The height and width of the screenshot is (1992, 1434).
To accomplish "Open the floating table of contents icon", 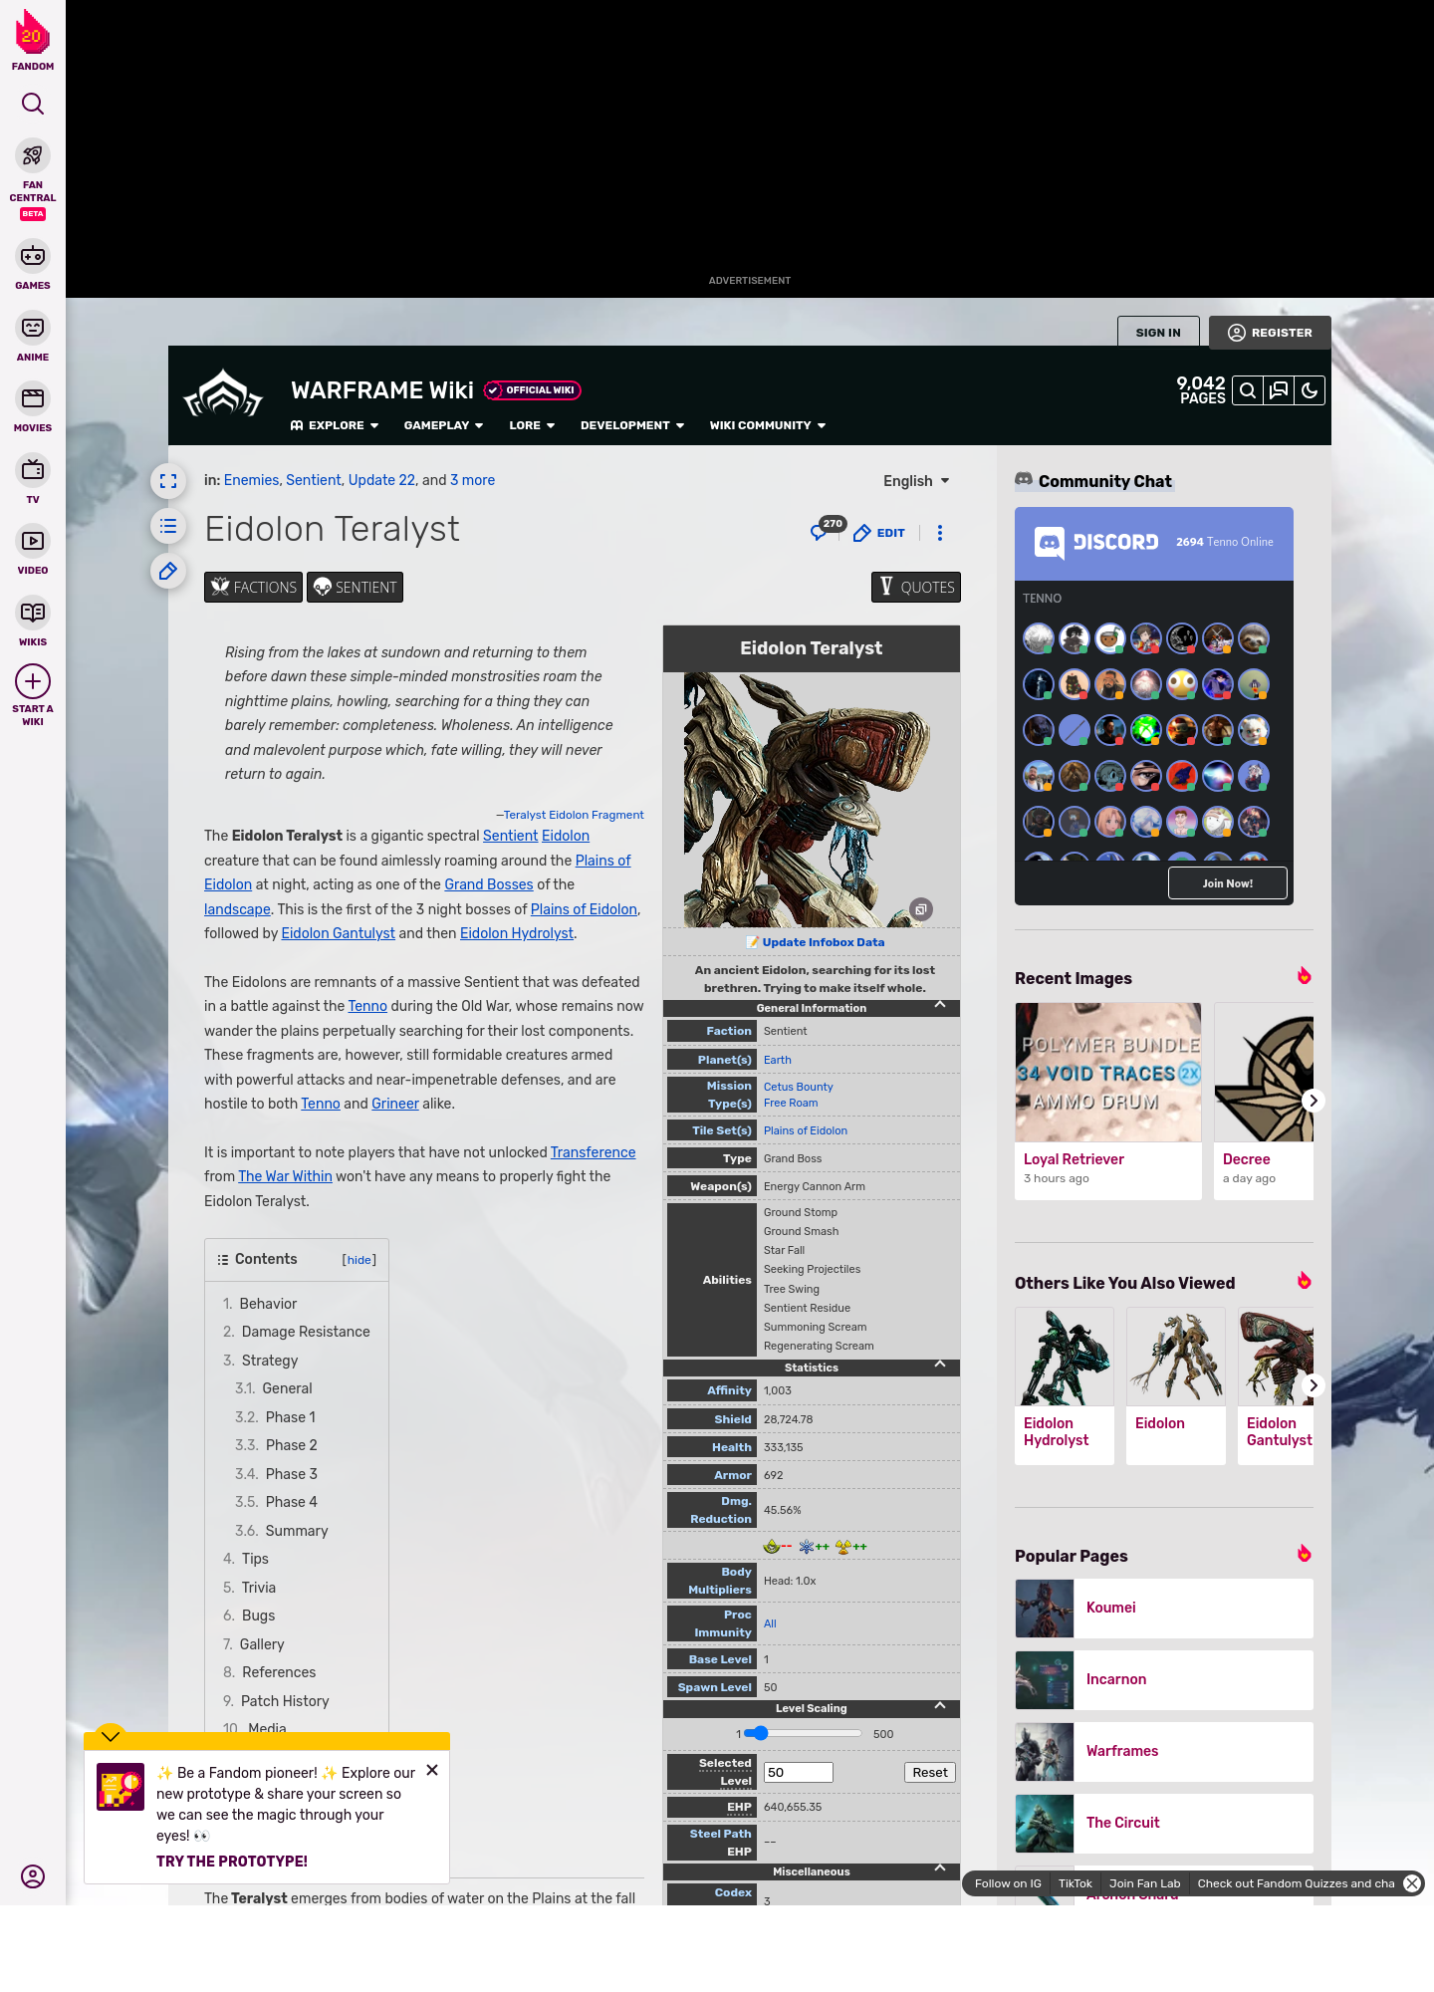I will (x=168, y=526).
